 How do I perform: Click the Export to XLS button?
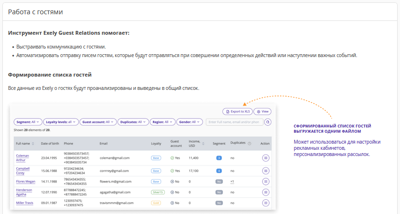click(x=237, y=111)
